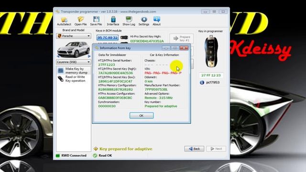Click the Porsche key fob image
306x172 pixels.
211,51
